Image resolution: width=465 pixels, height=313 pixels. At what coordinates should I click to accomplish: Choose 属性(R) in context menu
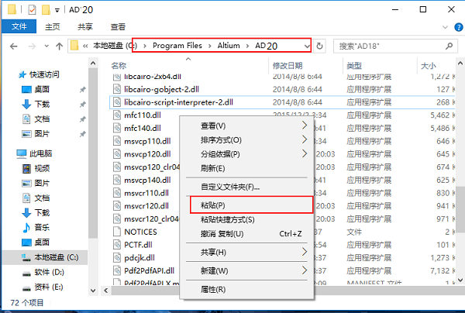coord(246,289)
